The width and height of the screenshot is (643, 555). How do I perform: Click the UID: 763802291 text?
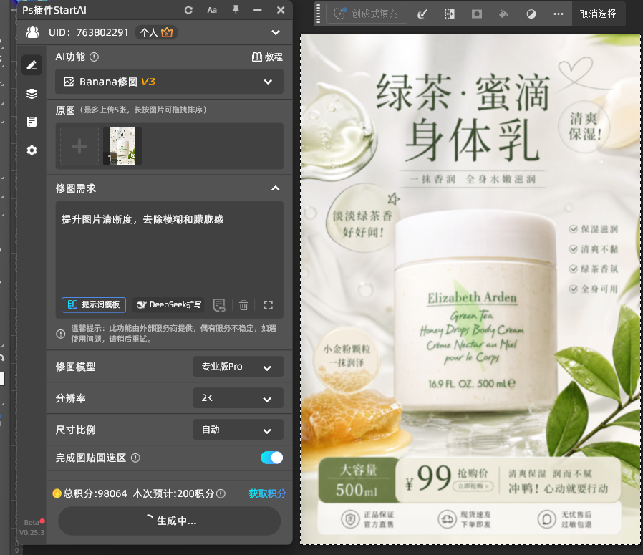click(x=89, y=32)
